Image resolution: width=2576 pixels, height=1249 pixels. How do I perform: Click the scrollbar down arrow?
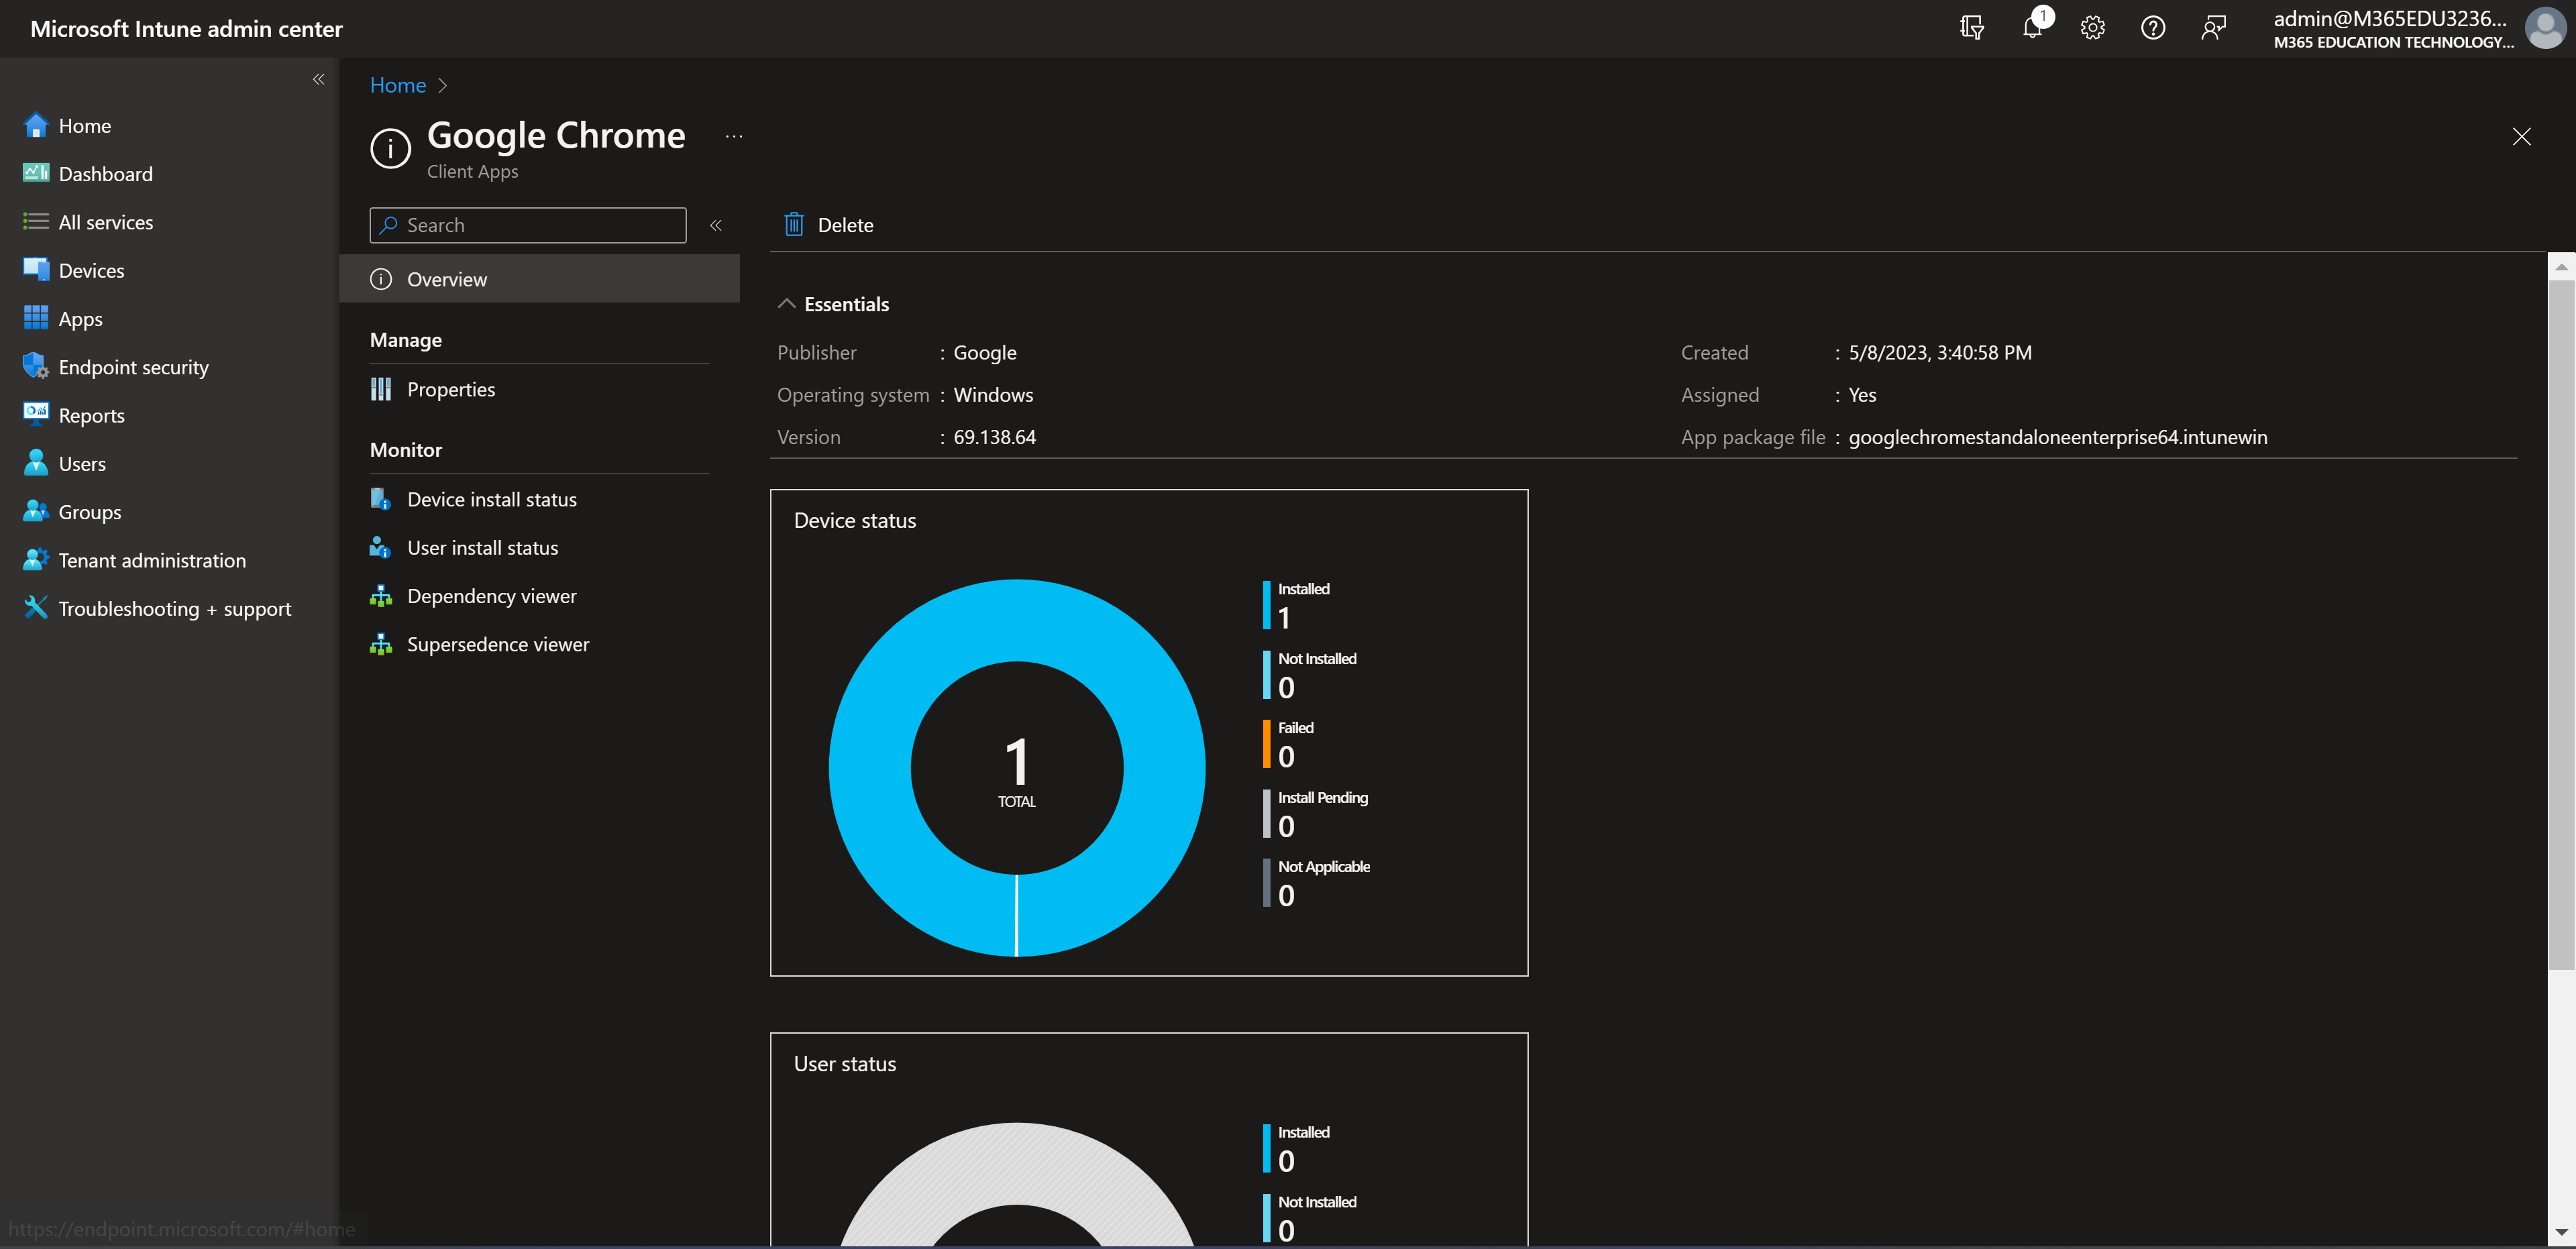pos(2561,1231)
